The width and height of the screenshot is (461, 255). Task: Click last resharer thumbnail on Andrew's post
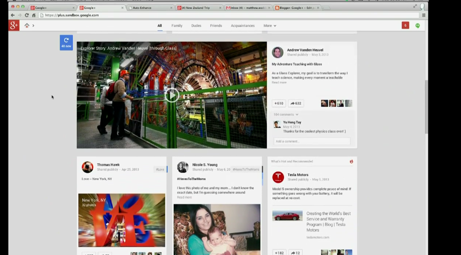(349, 103)
